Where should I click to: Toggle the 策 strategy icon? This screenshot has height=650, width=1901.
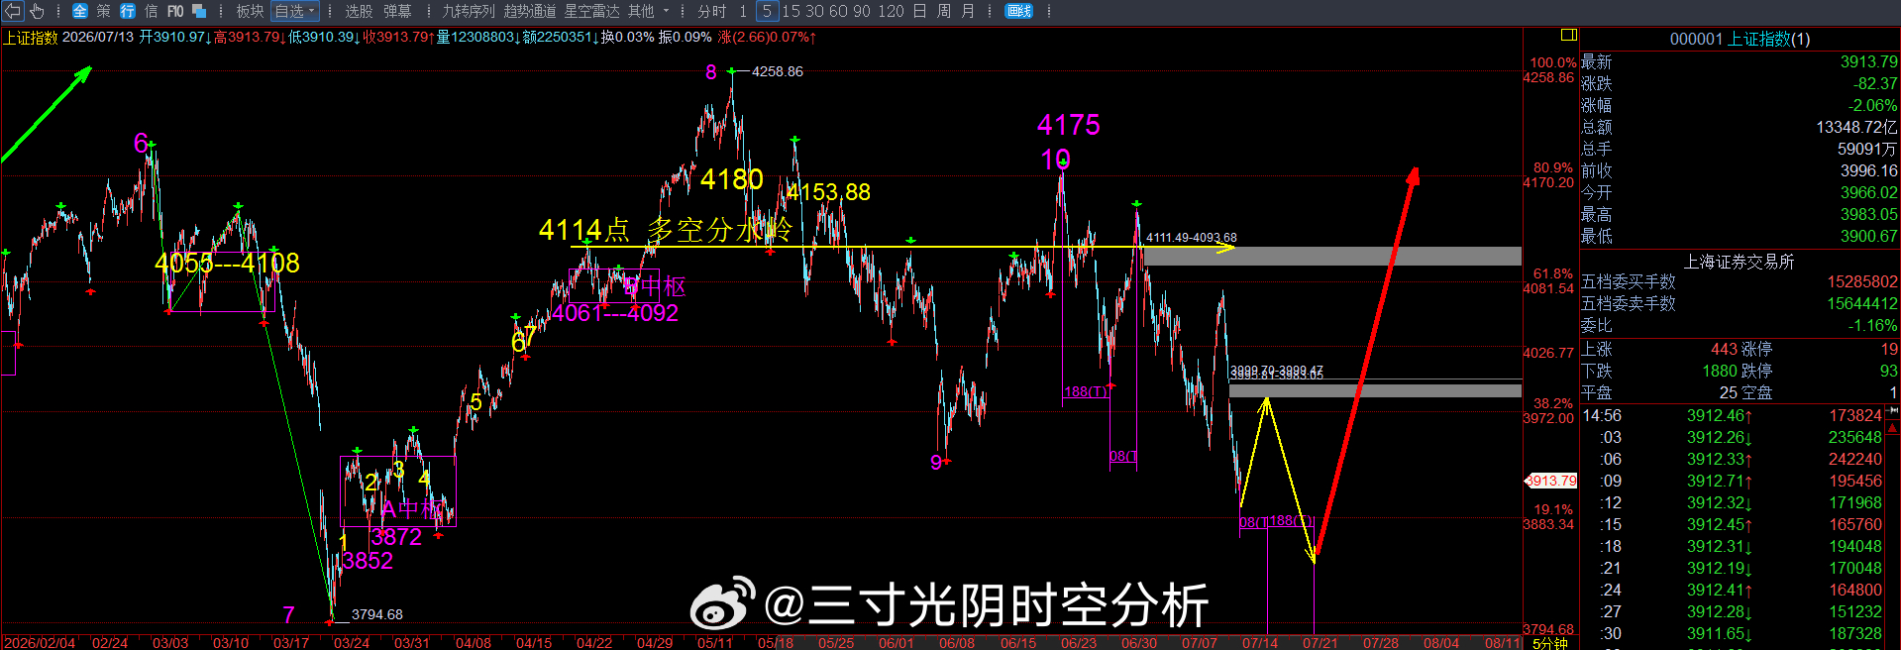[x=104, y=11]
